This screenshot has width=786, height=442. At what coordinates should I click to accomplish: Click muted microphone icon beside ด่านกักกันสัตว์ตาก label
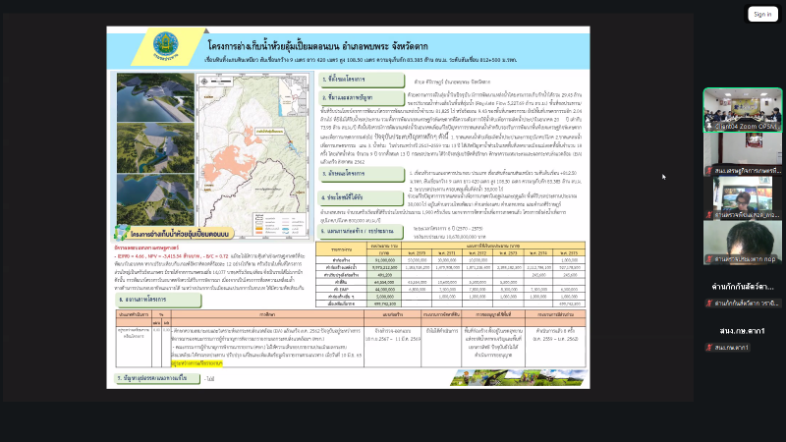709,303
